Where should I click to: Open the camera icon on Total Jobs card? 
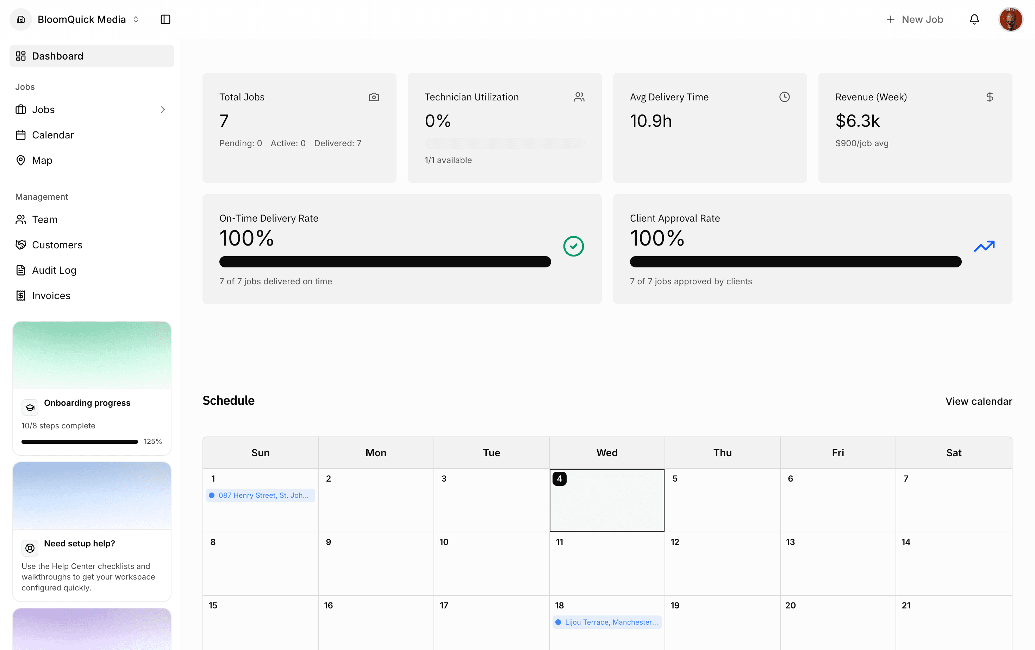click(x=374, y=97)
